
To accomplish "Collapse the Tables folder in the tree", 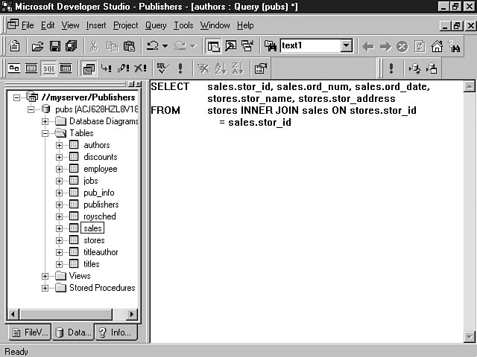I will pyautogui.click(x=45, y=133).
